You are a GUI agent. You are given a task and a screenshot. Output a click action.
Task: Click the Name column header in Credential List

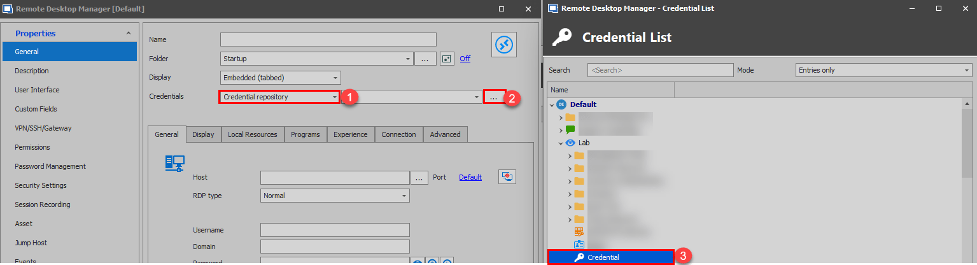tap(610, 90)
